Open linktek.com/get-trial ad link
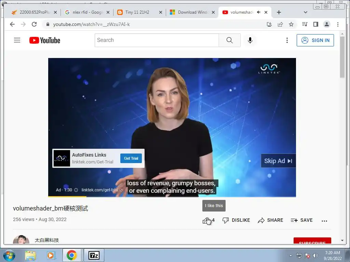 [x=102, y=190]
